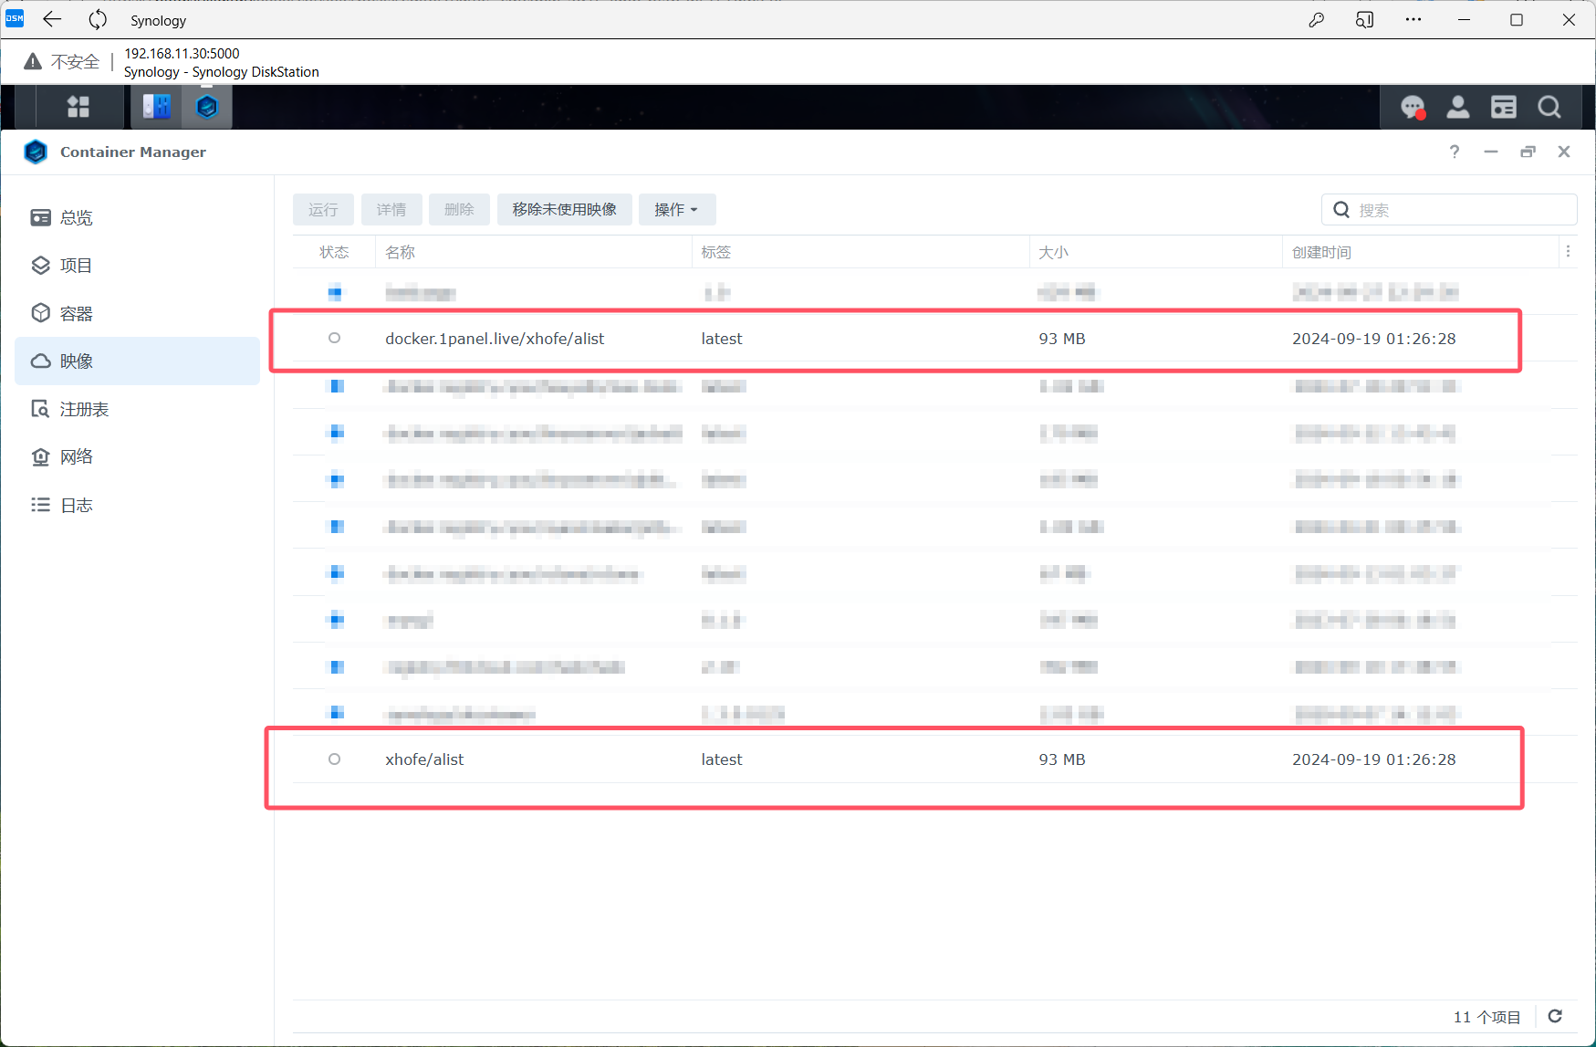1596x1047 pixels.
Task: Sort by 标签 column header
Action: 861,252
